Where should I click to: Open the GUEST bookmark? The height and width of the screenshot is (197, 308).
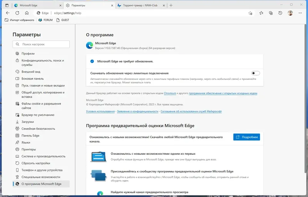tap(63, 20)
